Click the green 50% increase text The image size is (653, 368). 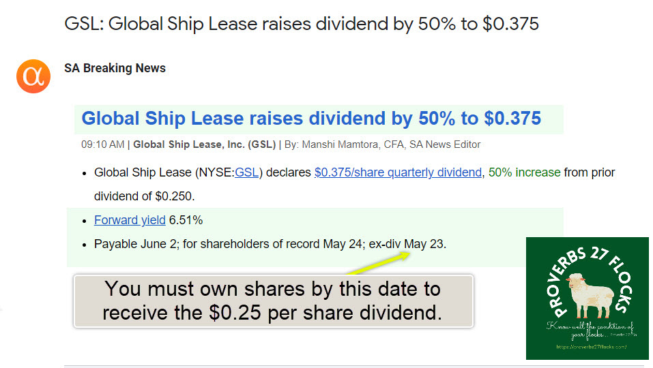coord(525,172)
